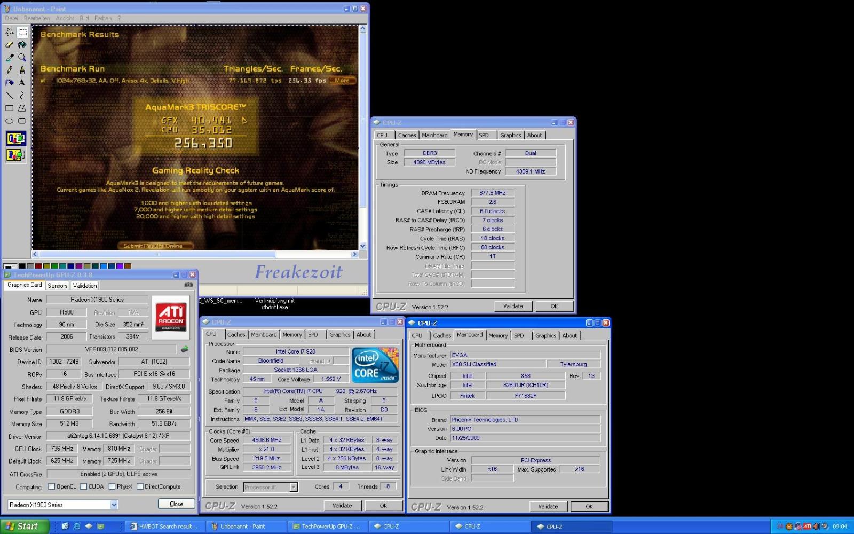Open Internet Explorer from Quick Launch

point(77,527)
